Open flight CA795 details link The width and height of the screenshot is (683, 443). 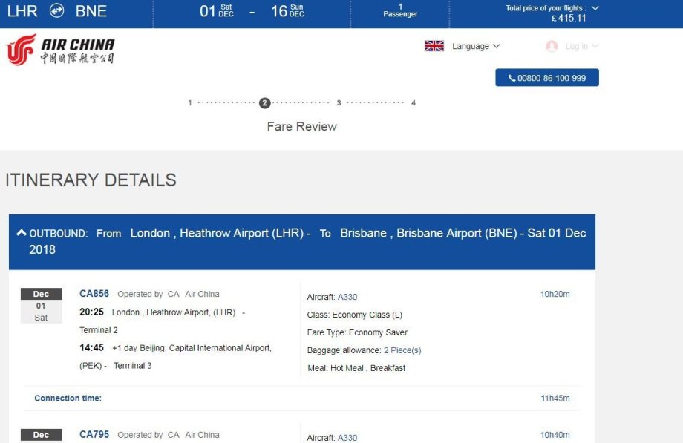tap(94, 435)
